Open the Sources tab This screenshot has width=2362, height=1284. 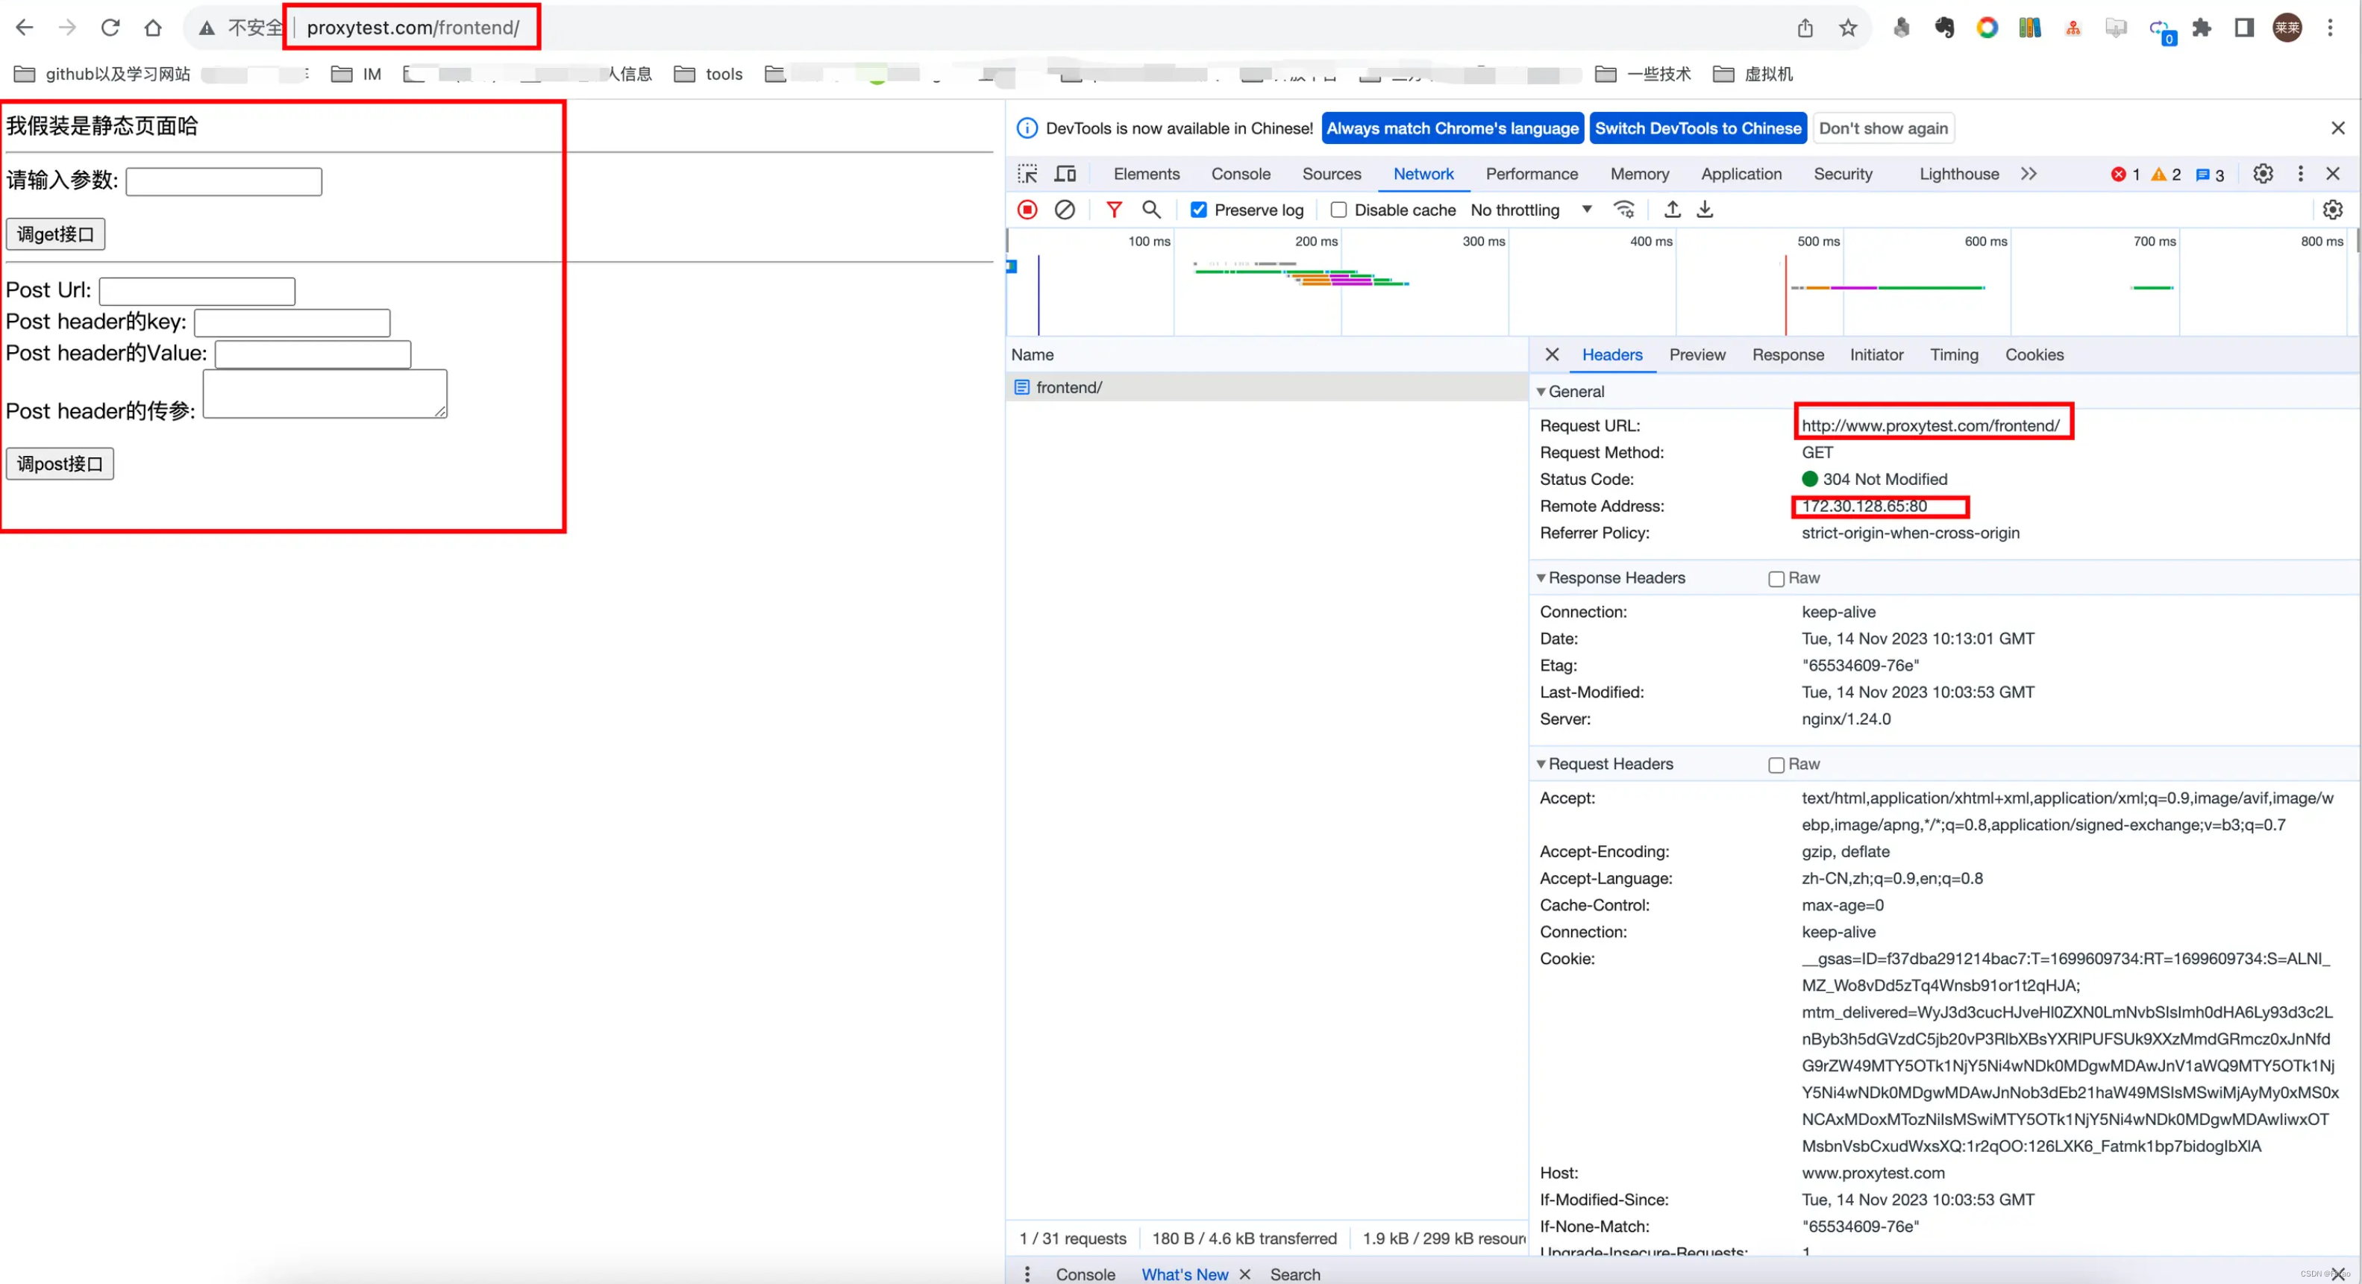click(x=1330, y=173)
